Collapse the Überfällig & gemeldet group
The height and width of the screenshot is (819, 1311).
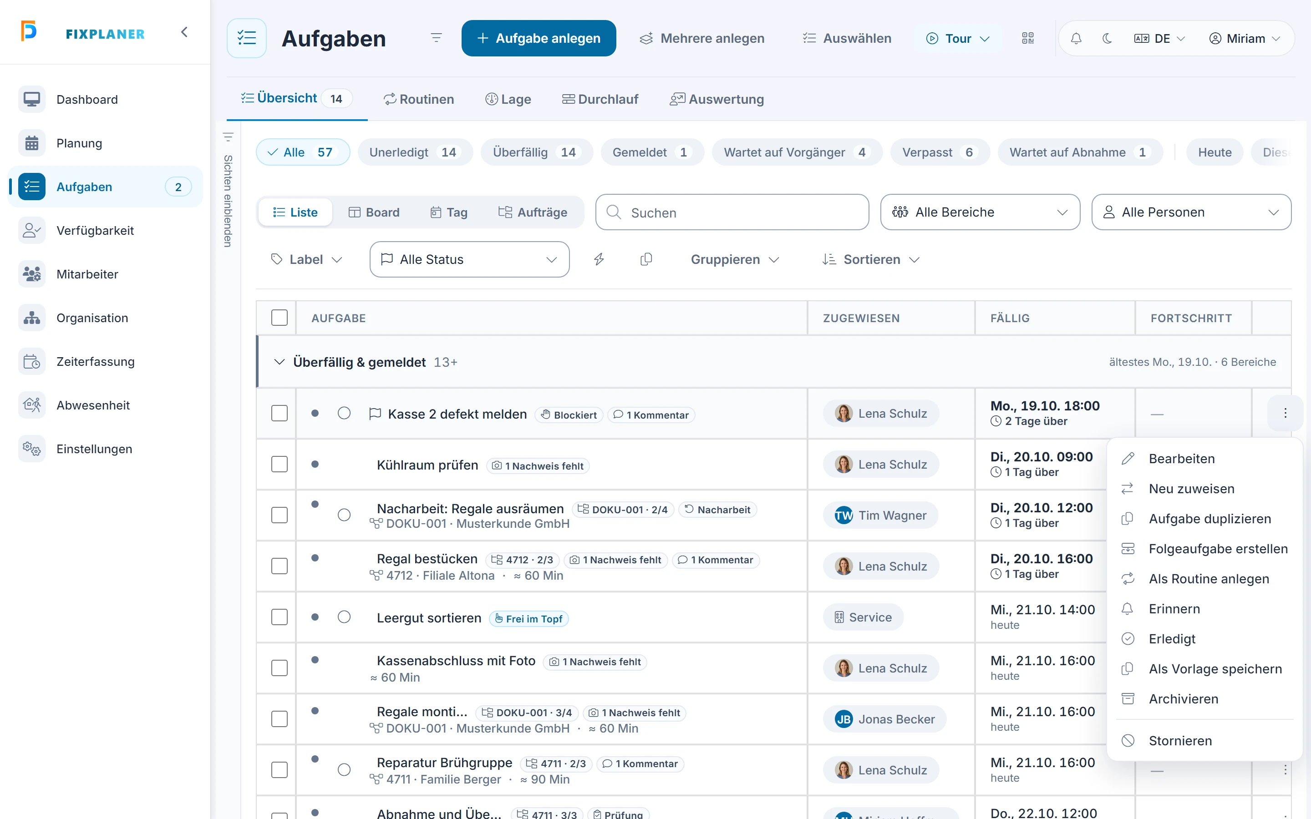coord(279,362)
